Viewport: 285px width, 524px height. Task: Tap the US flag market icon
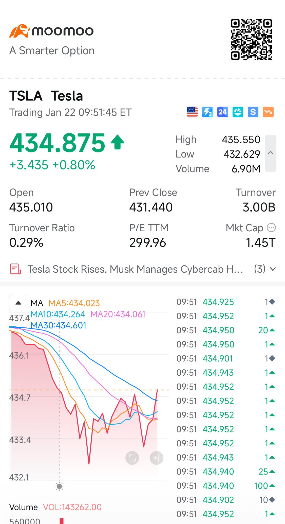(x=192, y=112)
